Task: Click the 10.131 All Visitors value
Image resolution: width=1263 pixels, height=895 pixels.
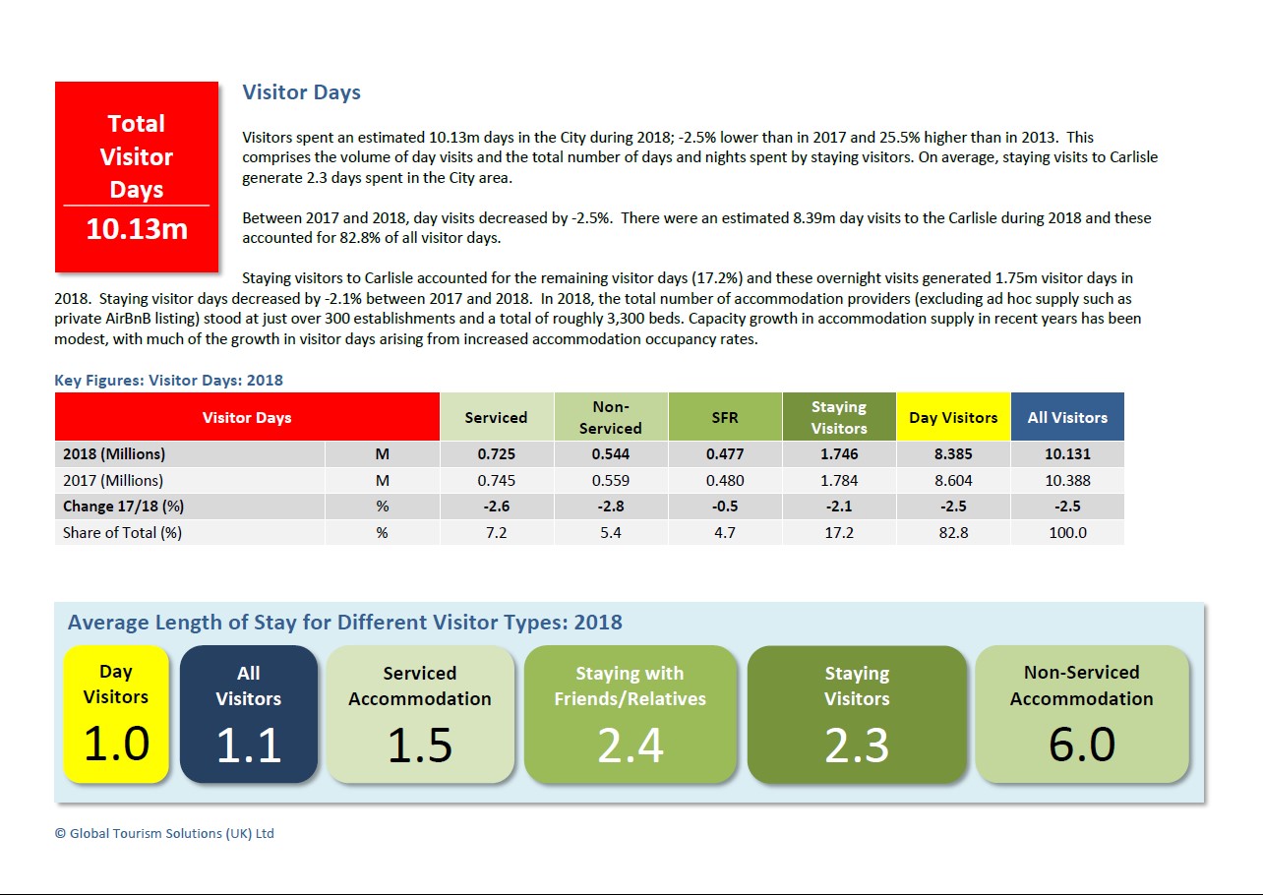Action: [x=1066, y=454]
